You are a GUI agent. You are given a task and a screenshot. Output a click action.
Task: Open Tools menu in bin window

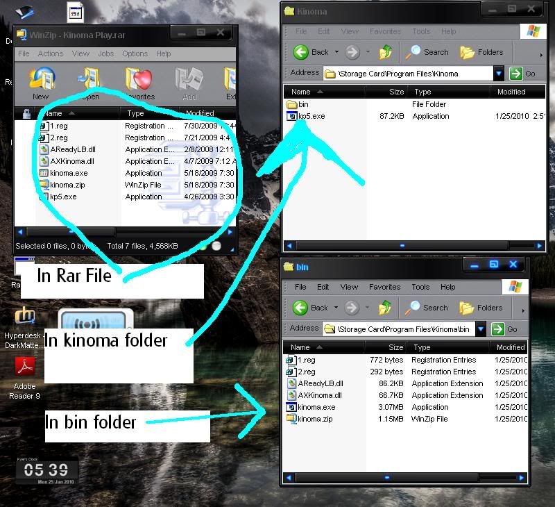coord(420,287)
